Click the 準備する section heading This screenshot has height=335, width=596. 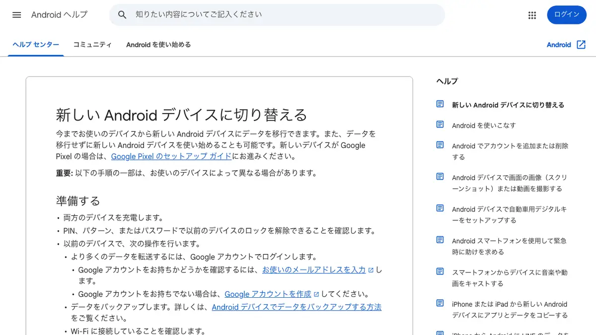click(78, 201)
